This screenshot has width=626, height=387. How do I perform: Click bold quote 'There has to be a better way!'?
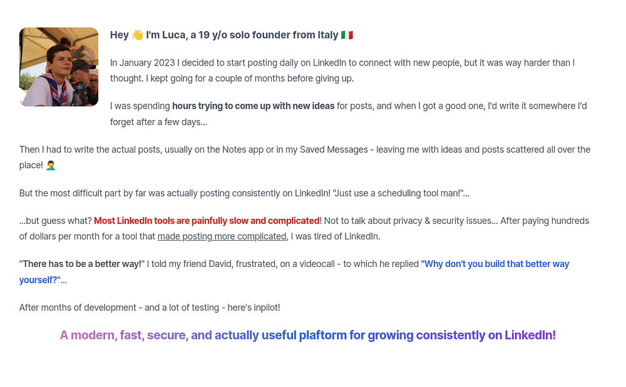tap(82, 264)
